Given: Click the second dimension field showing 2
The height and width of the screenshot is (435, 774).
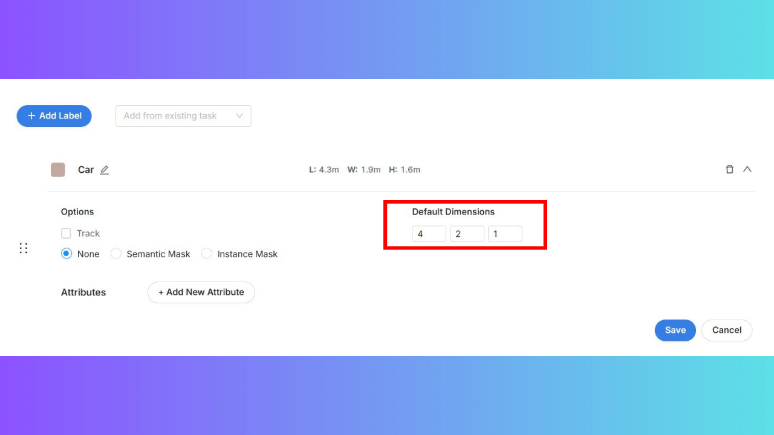Looking at the screenshot, I should pyautogui.click(x=467, y=234).
